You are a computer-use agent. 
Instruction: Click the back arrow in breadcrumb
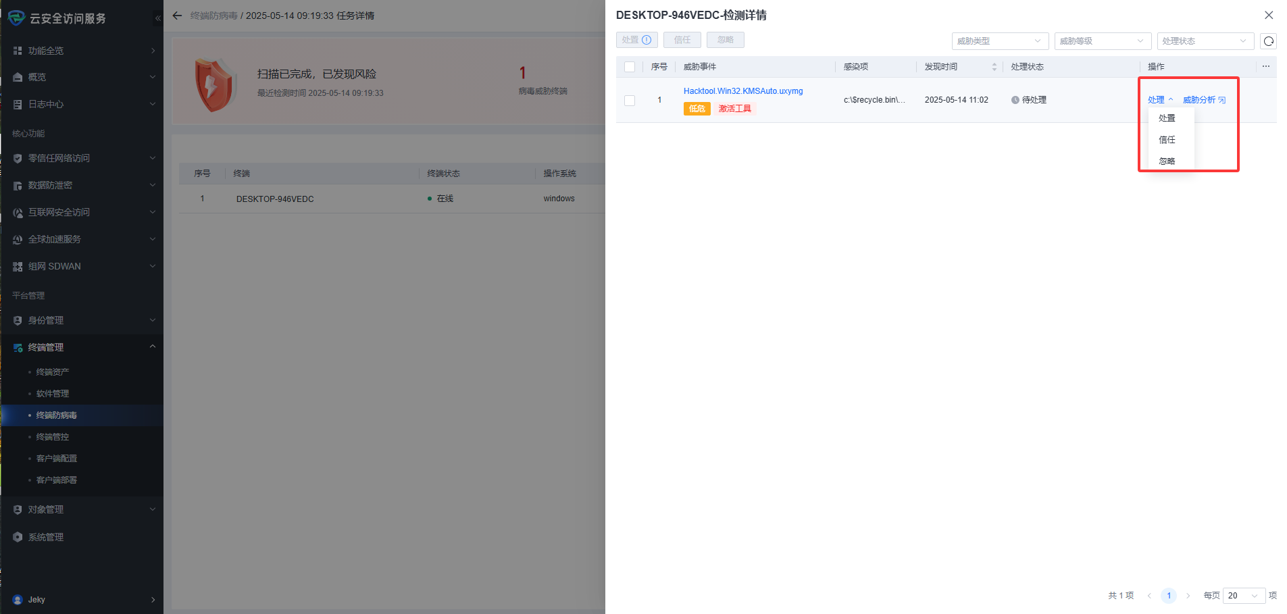click(177, 16)
